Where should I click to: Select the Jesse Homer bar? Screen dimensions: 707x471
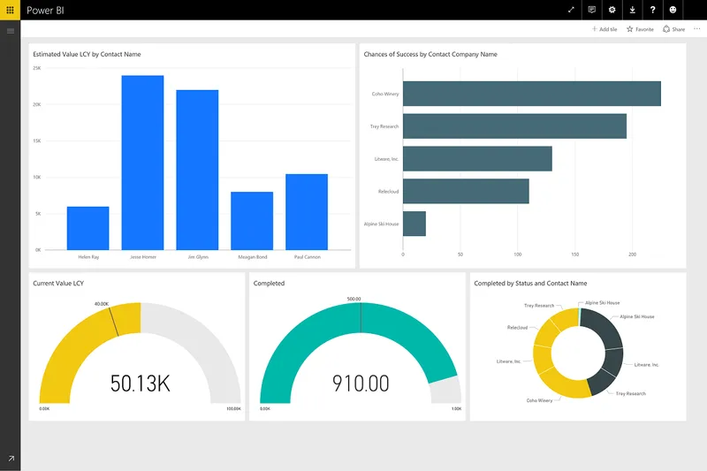coord(142,163)
